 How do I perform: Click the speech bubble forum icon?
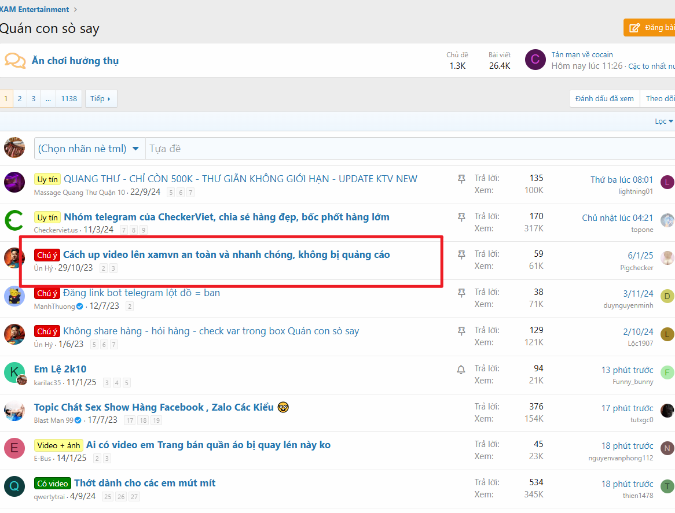(x=15, y=61)
